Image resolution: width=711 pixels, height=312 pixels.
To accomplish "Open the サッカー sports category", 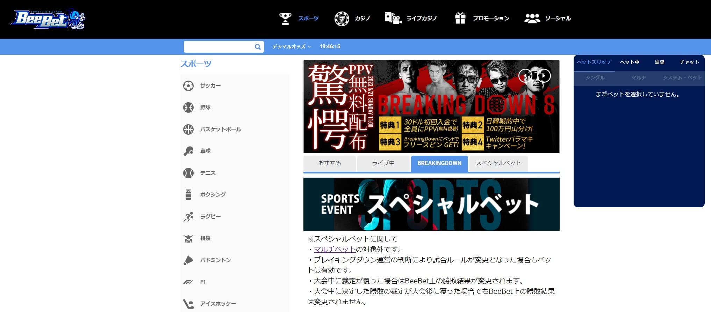I will coord(210,86).
